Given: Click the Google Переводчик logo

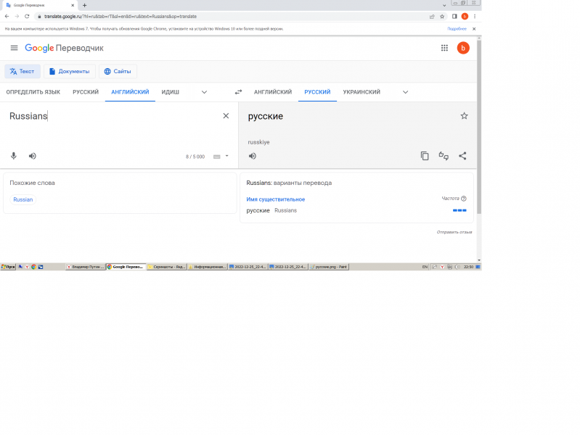Looking at the screenshot, I should pos(64,48).
